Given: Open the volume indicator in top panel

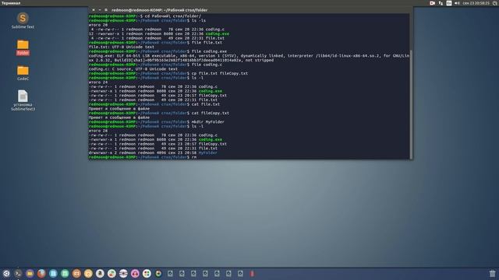Looking at the screenshot, I should 457,3.
